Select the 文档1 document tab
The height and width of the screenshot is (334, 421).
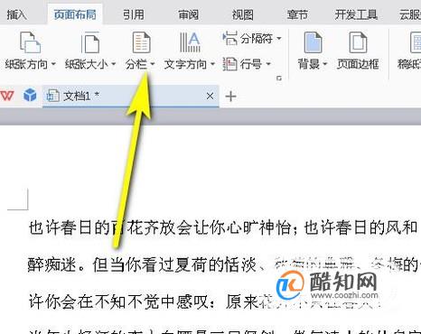(130, 97)
